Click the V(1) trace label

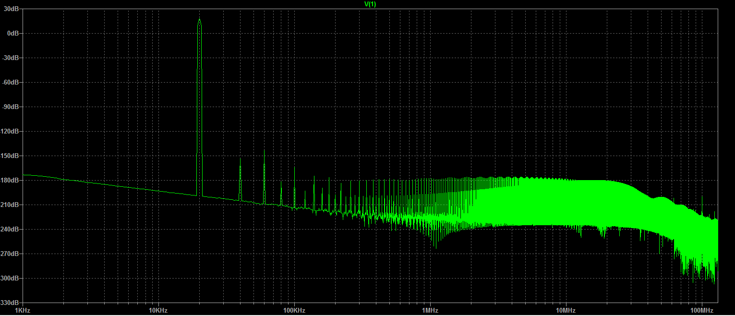pyautogui.click(x=369, y=4)
